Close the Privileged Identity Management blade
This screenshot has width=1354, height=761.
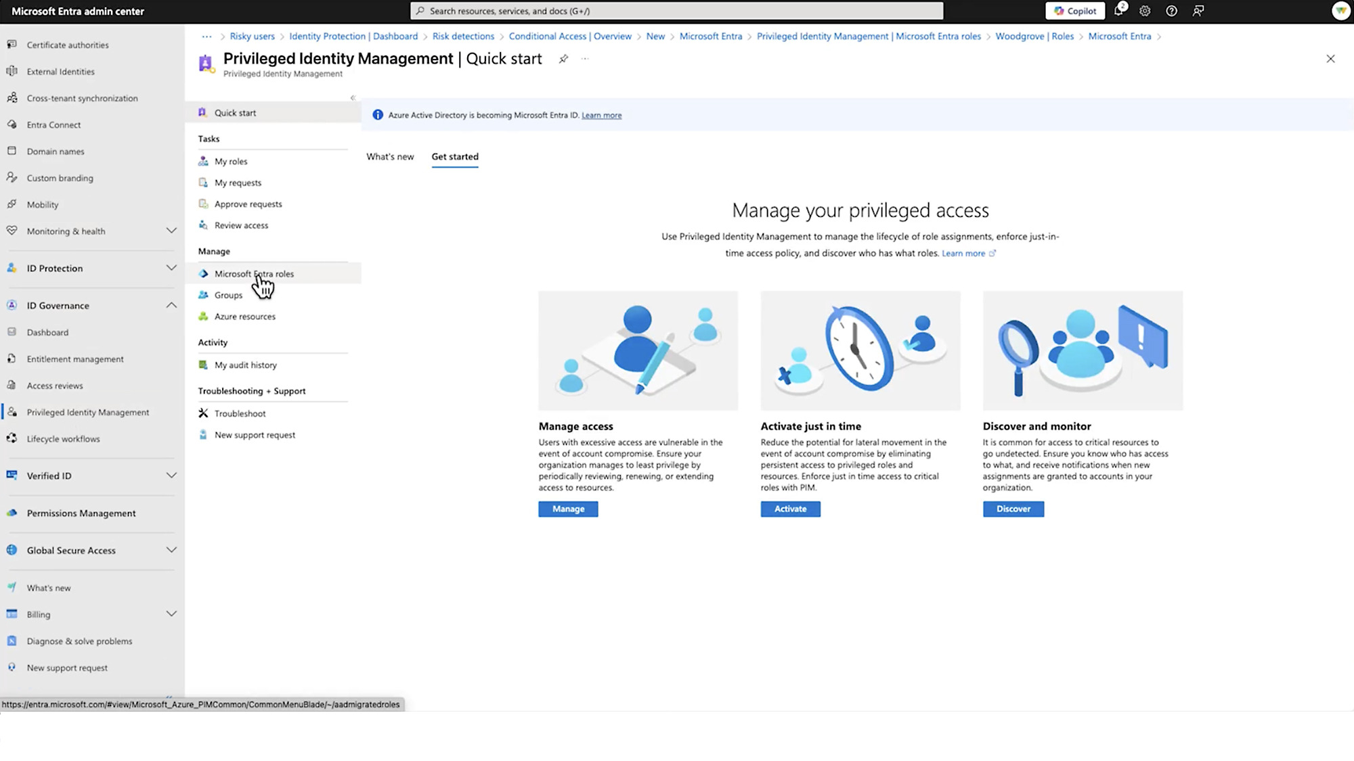[1330, 59]
